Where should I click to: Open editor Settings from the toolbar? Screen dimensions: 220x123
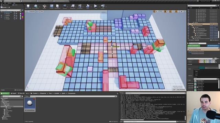point(65,6)
